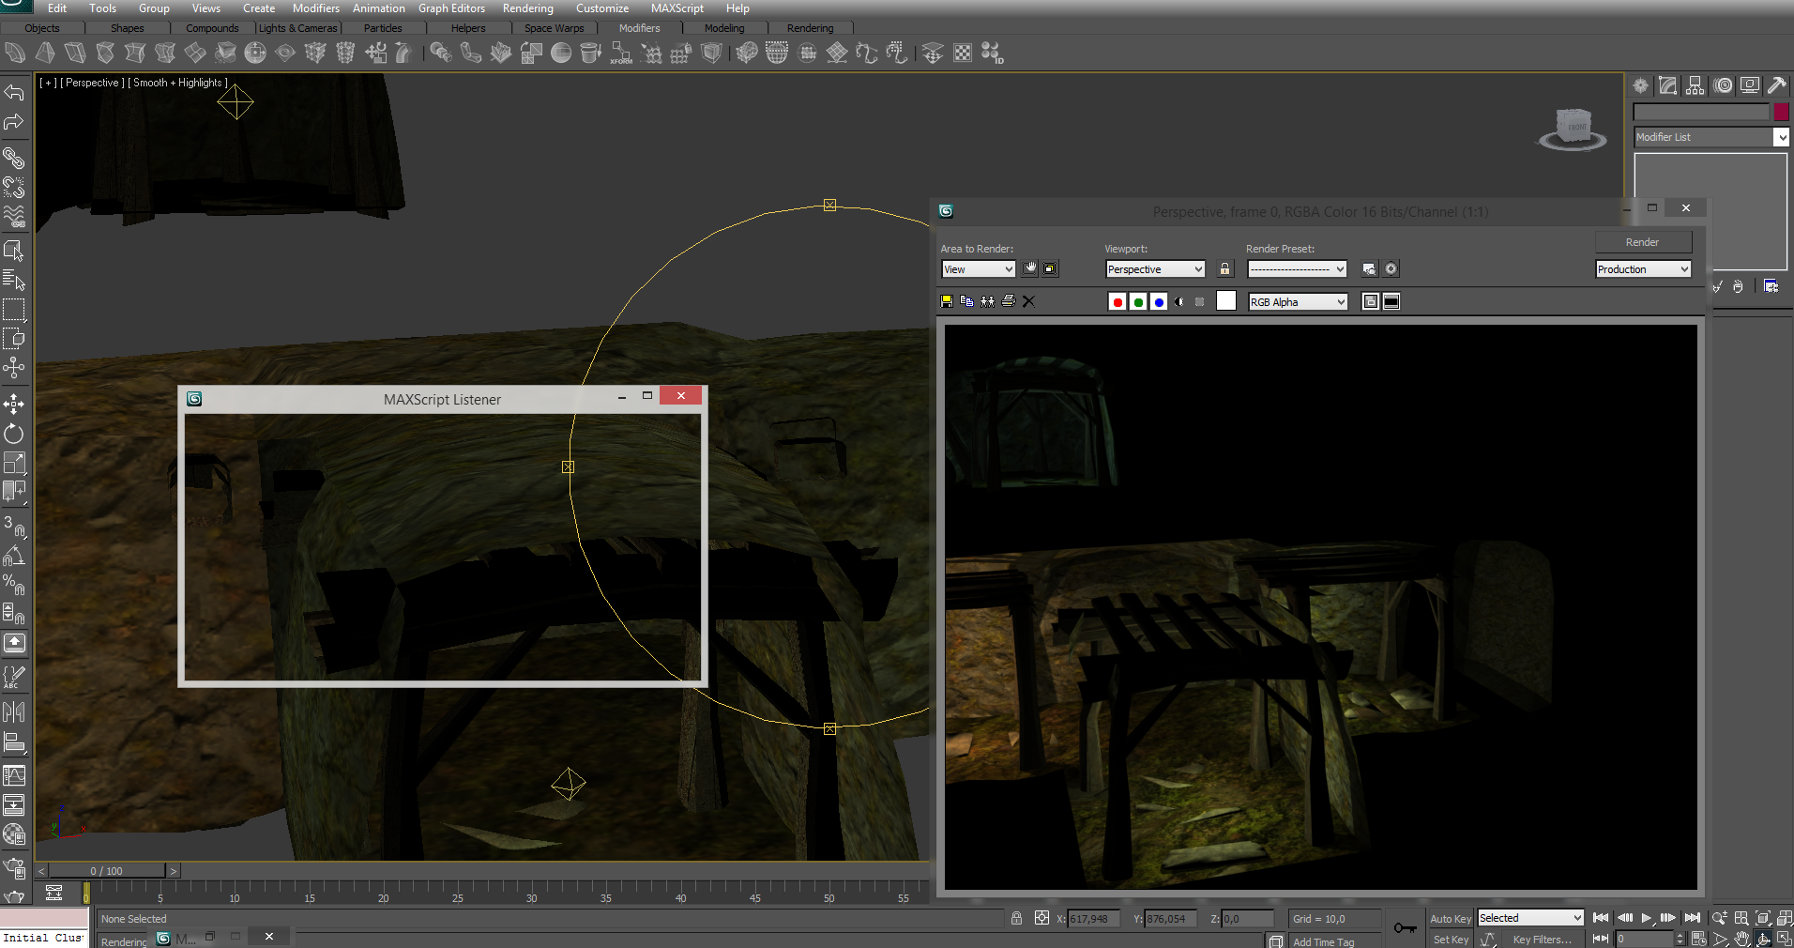Toggle Auto Key animation mode

pos(1450,919)
